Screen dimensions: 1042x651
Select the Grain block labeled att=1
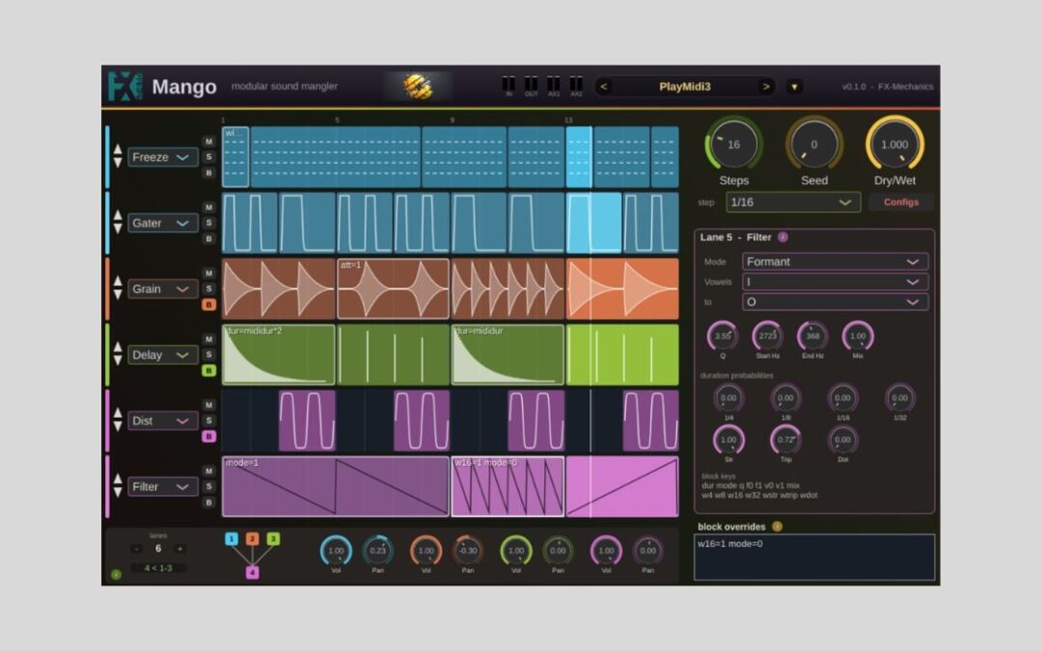394,289
